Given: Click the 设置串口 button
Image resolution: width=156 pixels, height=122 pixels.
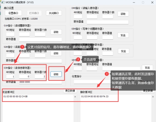Looking at the screenshot, I should pos(13,13).
